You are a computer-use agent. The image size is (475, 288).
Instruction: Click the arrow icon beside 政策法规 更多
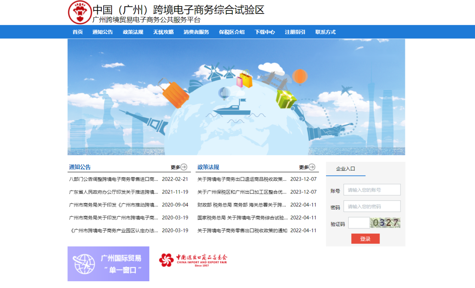tap(312, 167)
